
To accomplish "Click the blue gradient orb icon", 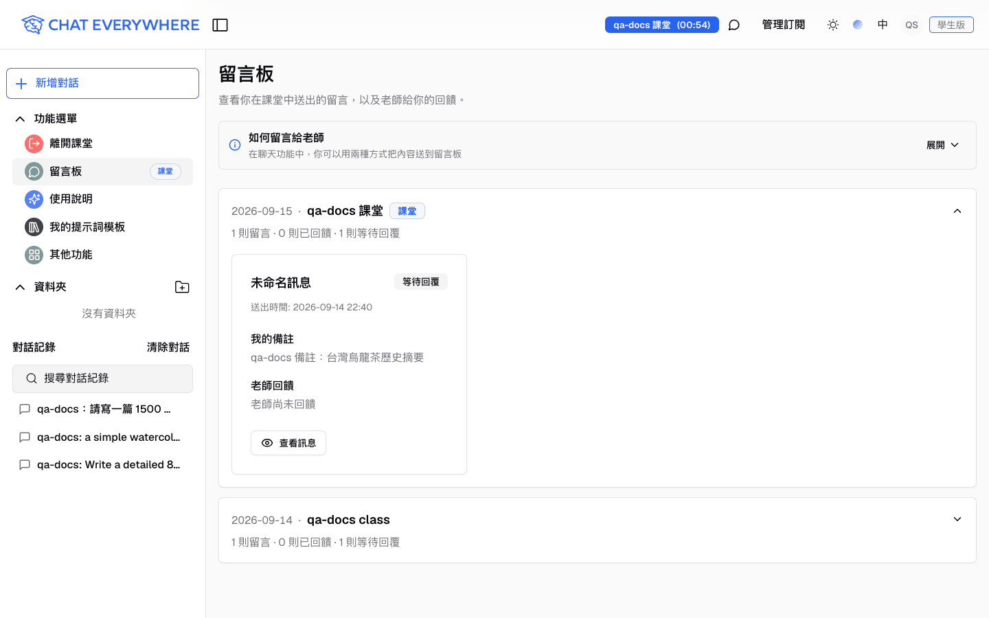I will [858, 25].
